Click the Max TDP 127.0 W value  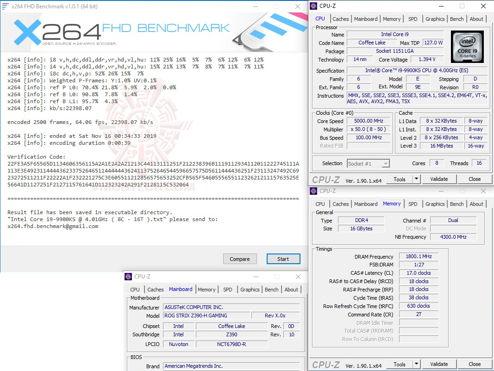click(x=433, y=43)
